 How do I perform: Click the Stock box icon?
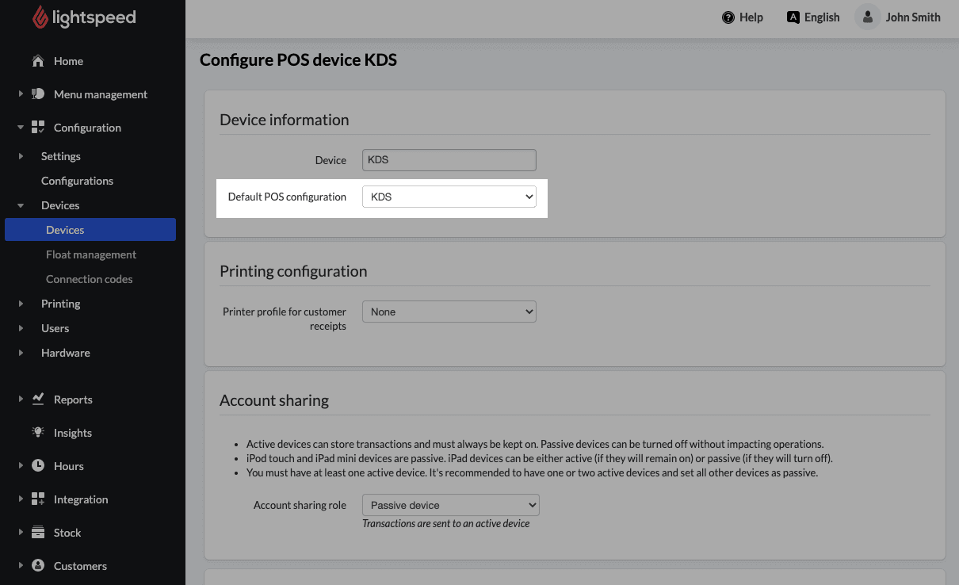38,533
